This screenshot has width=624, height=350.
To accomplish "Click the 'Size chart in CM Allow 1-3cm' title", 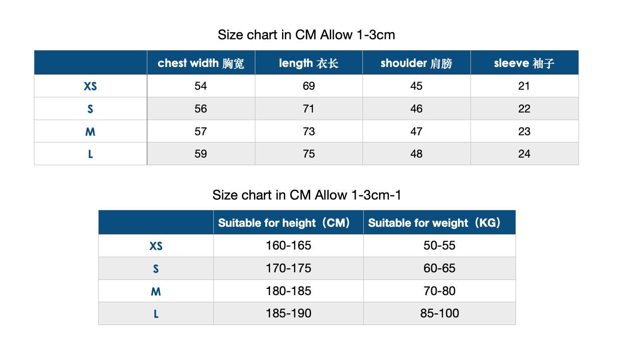I will point(306,35).
